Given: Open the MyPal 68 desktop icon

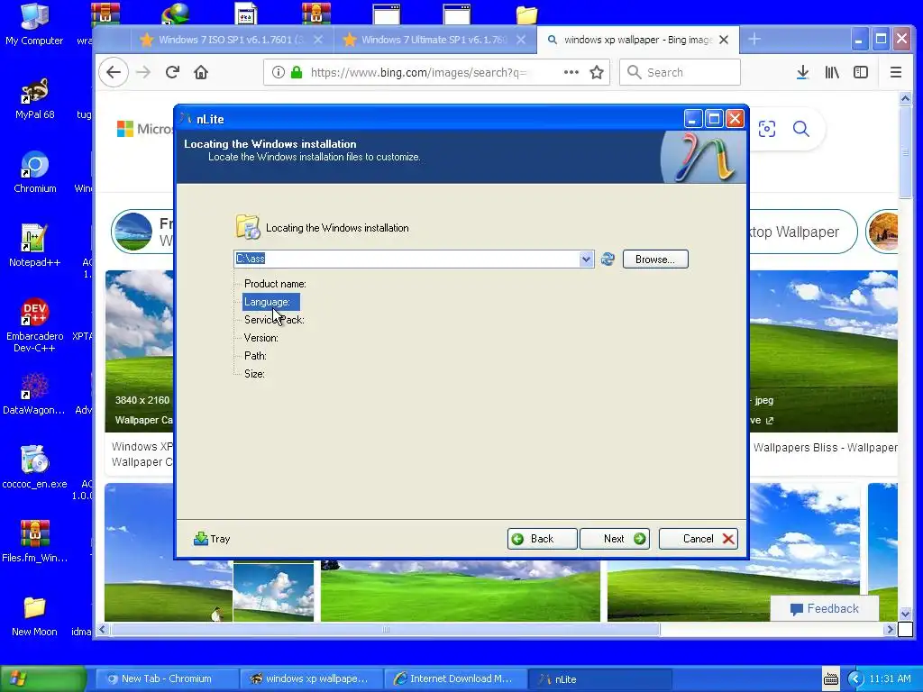Looking at the screenshot, I should click(x=34, y=98).
